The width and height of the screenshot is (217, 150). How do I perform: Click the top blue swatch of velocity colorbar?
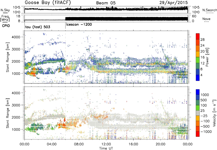point(198,92)
